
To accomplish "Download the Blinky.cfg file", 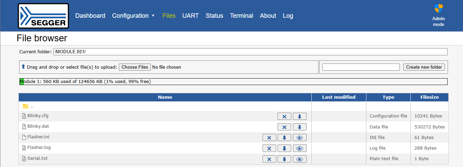I will pos(299,116).
